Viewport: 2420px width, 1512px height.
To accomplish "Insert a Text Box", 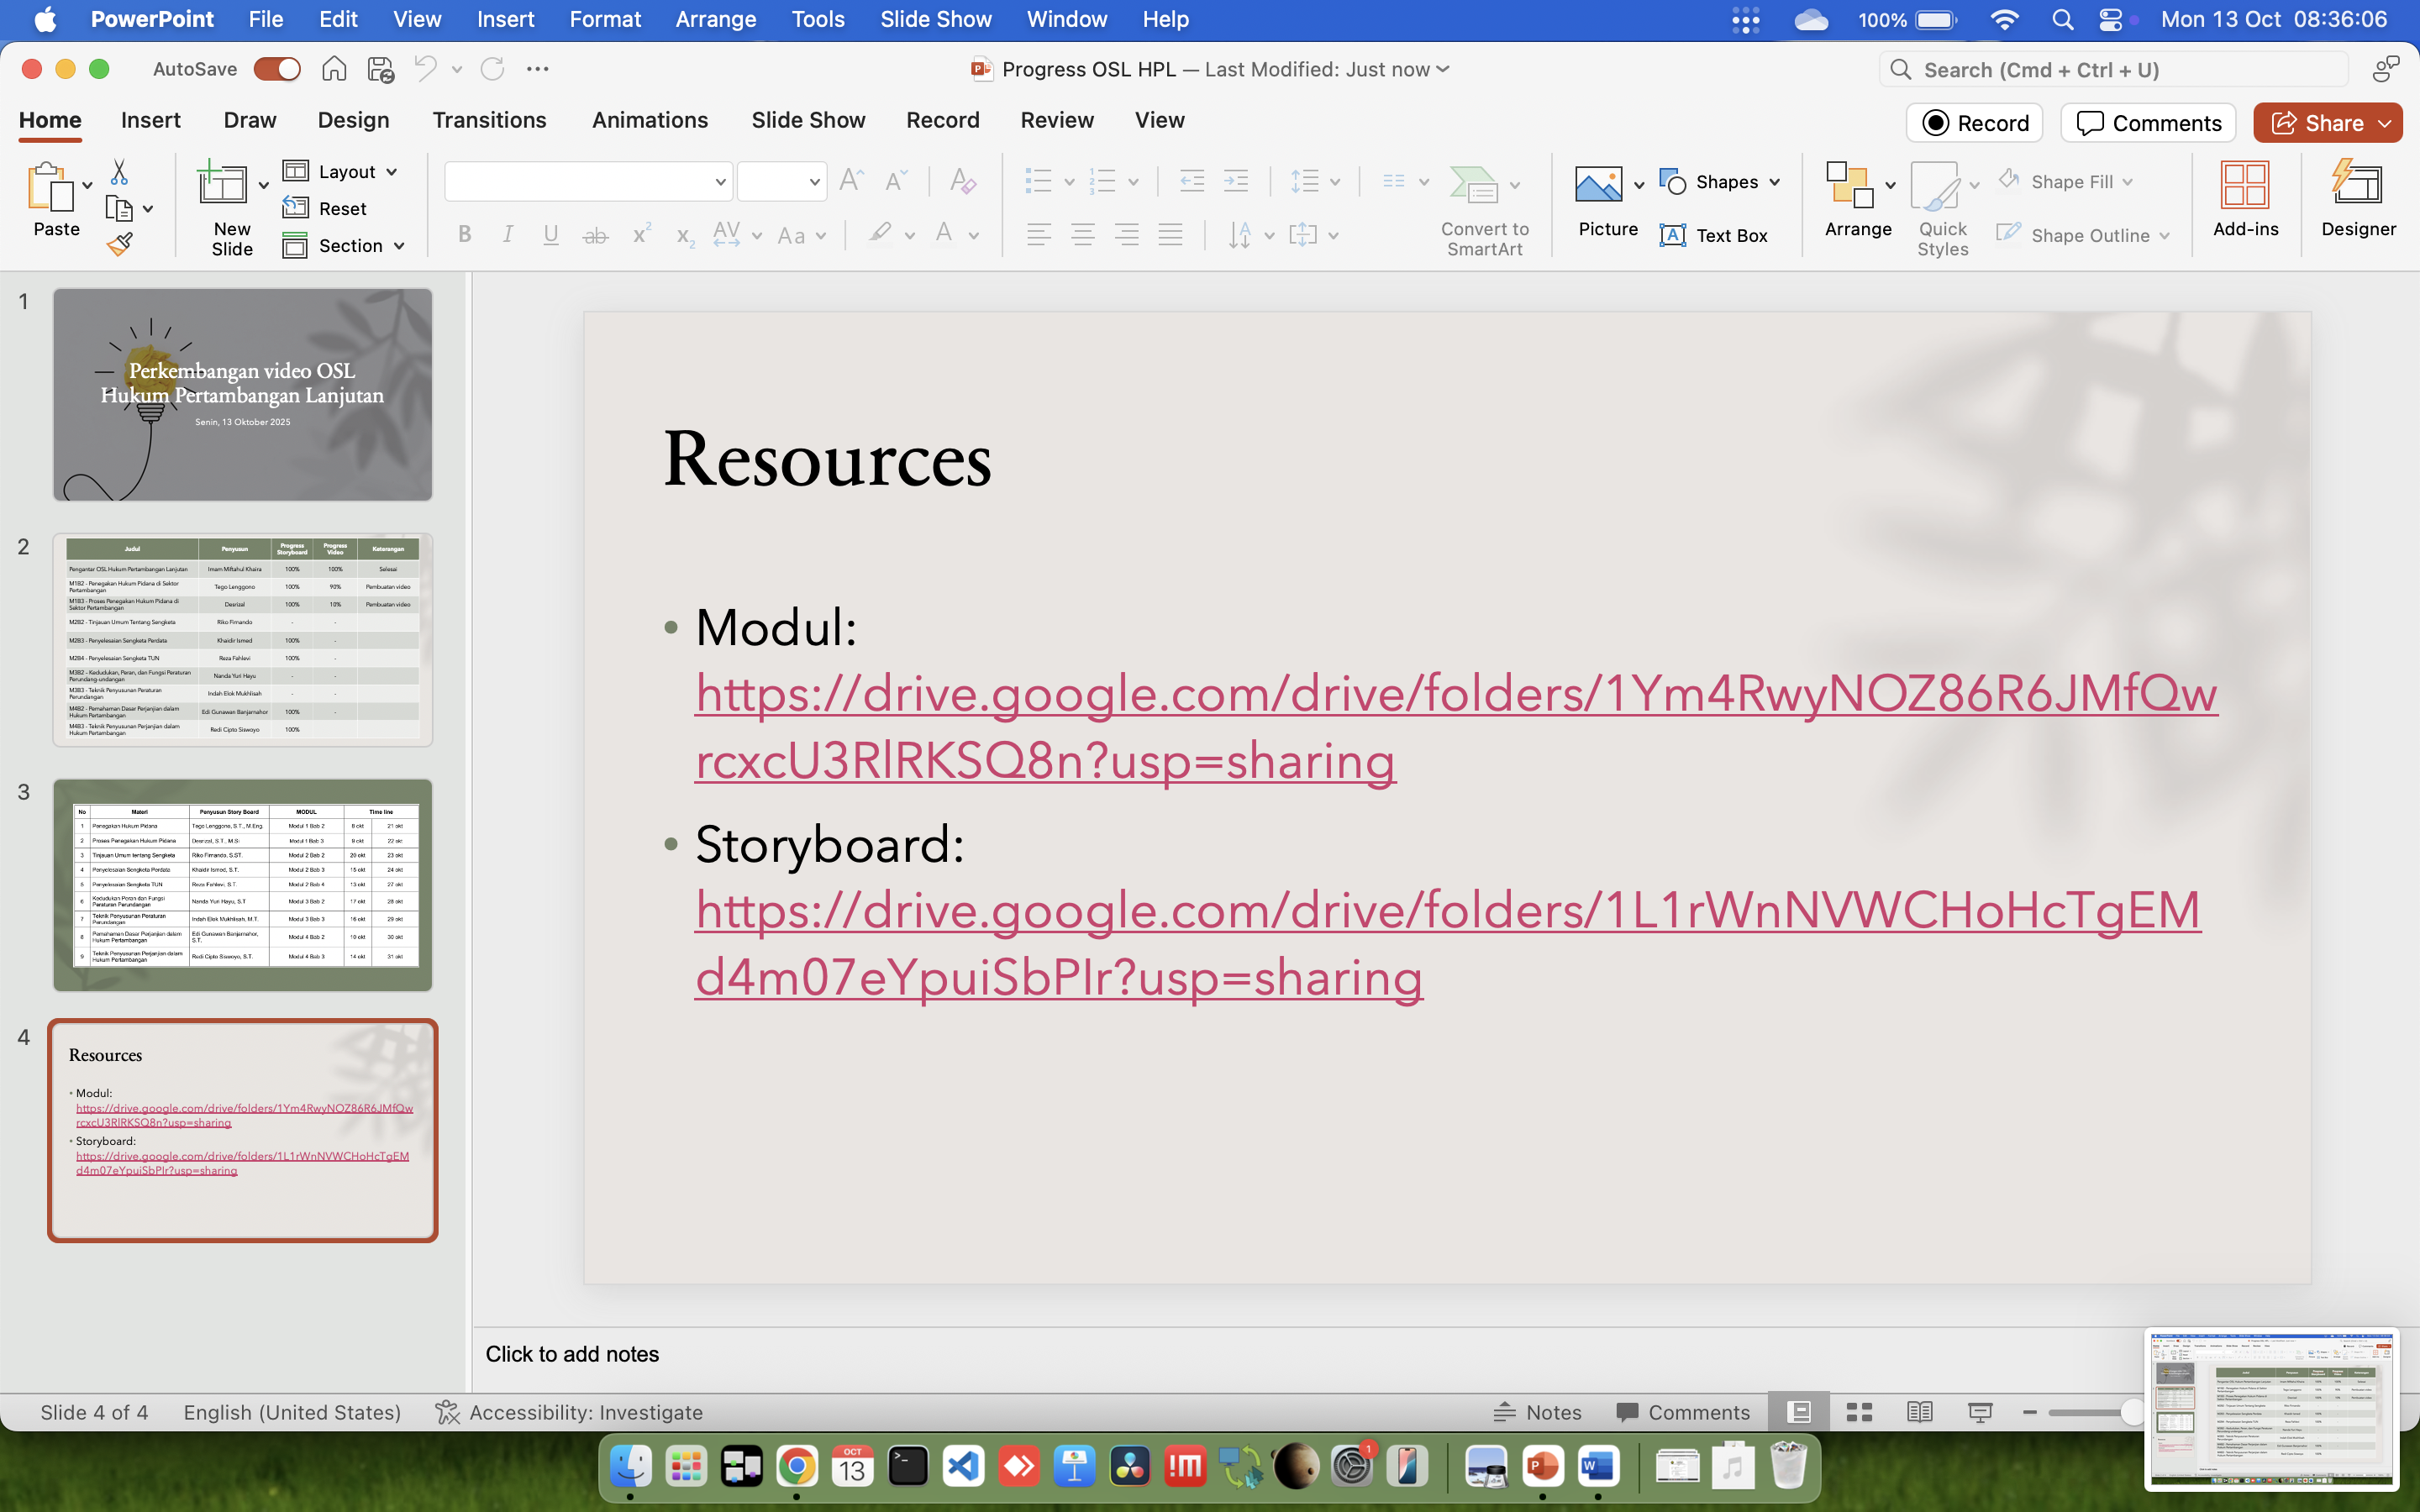I will (x=1714, y=236).
